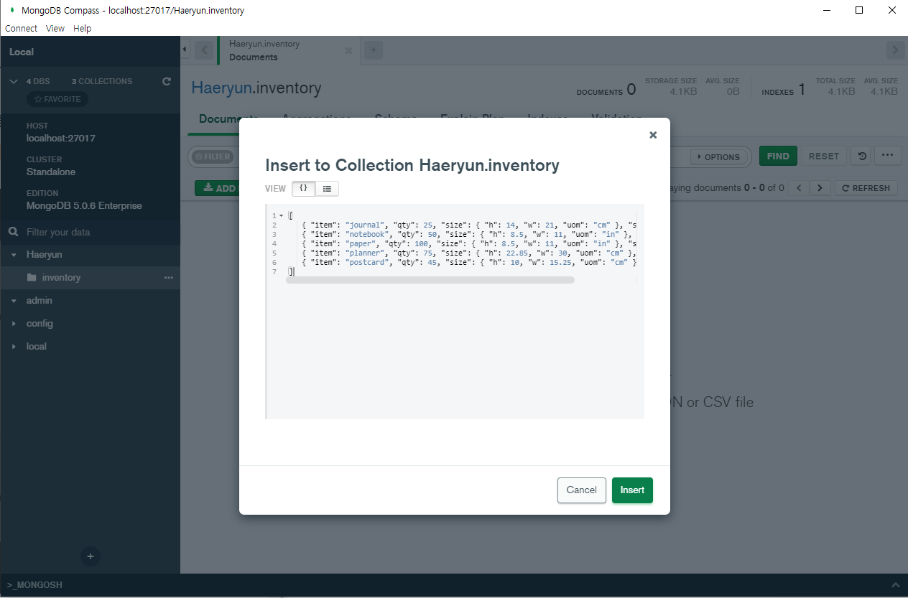Click the journal item line in editor
This screenshot has height=598, width=908.
click(461, 225)
